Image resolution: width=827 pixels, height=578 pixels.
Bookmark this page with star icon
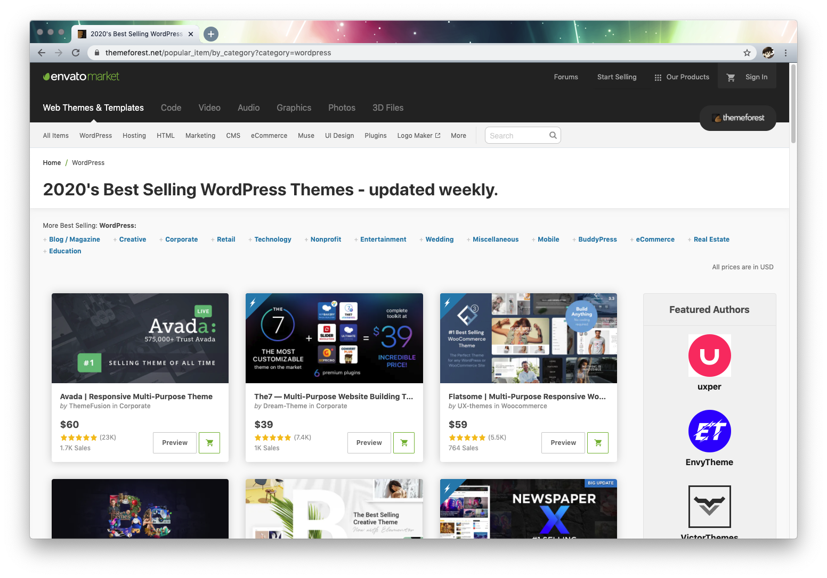tap(747, 53)
